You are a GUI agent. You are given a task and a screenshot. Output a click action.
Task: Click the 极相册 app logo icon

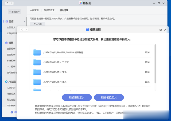coord(81,3)
